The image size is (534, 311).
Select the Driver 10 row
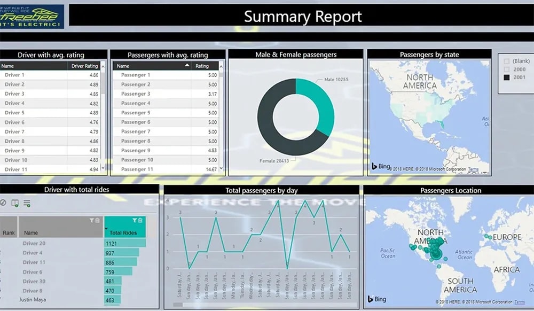click(x=50, y=160)
